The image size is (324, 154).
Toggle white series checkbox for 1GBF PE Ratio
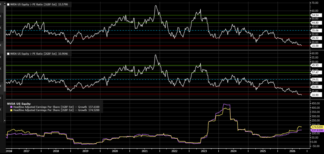[x=8, y=5]
